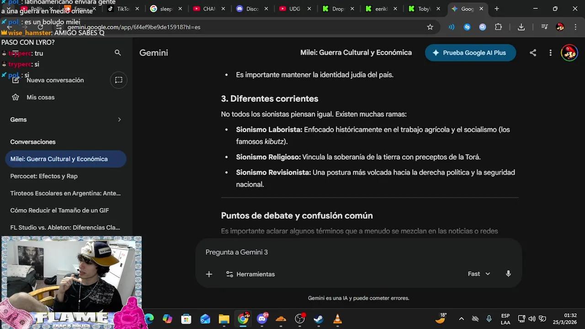Viewport: 585px width, 329px height.
Task: Open Mis cosas in sidebar
Action: (x=40, y=97)
